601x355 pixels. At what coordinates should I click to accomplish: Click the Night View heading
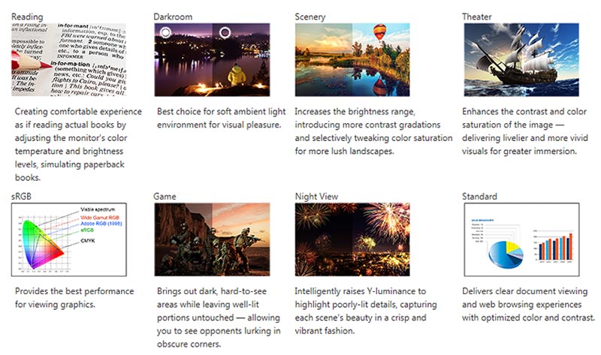[x=318, y=197]
